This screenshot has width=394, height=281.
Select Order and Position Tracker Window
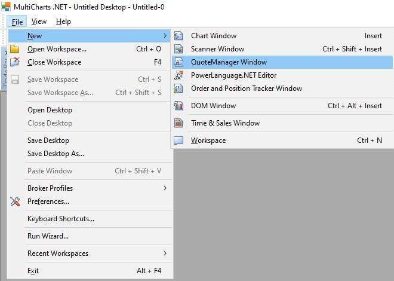(x=282, y=88)
